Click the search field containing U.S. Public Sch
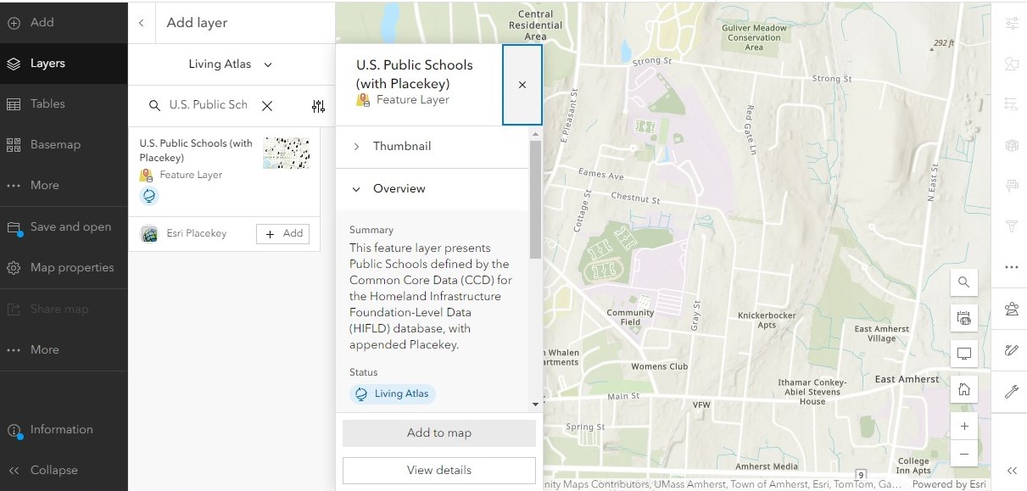 click(209, 105)
